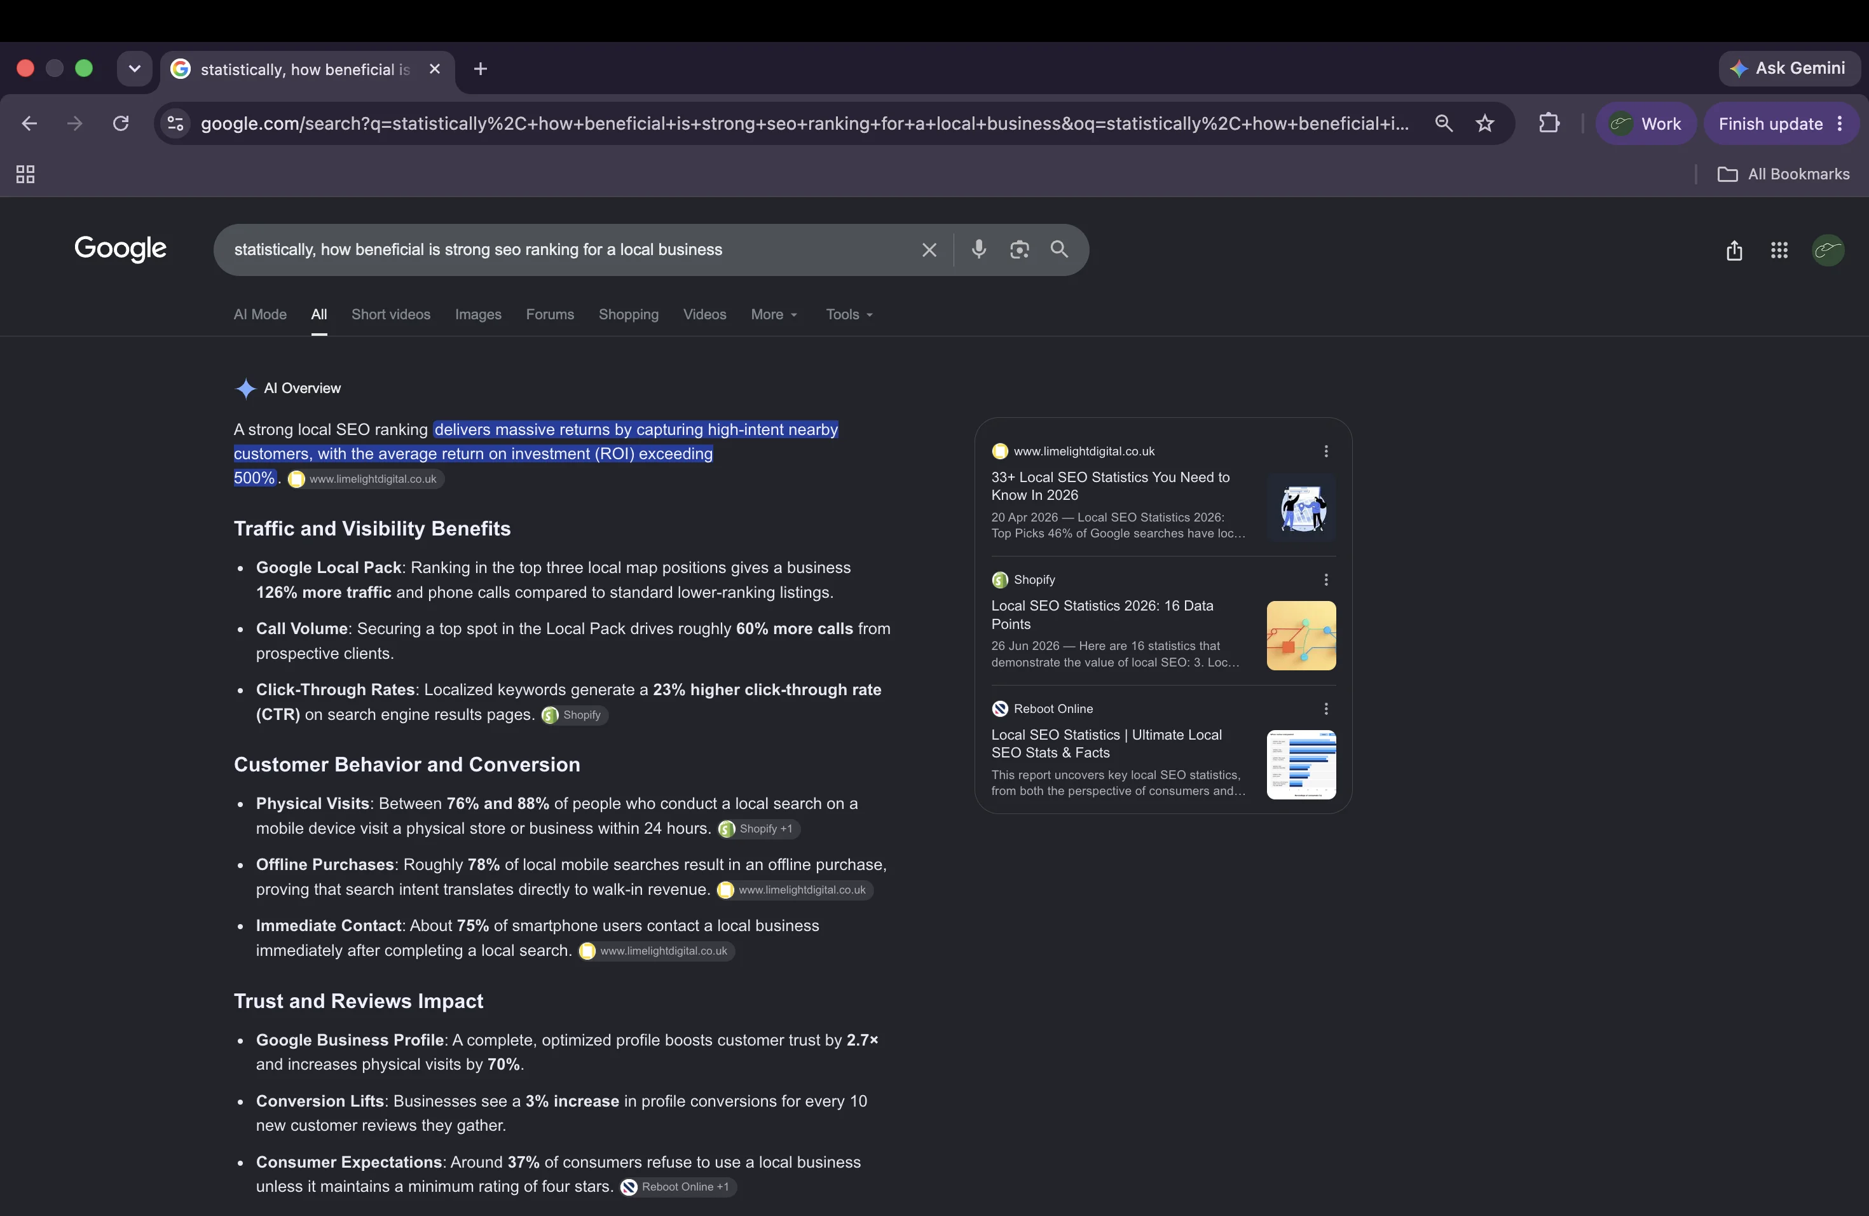Screen dimensions: 1869x1216
Task: Clear the search query with X
Action: point(929,250)
